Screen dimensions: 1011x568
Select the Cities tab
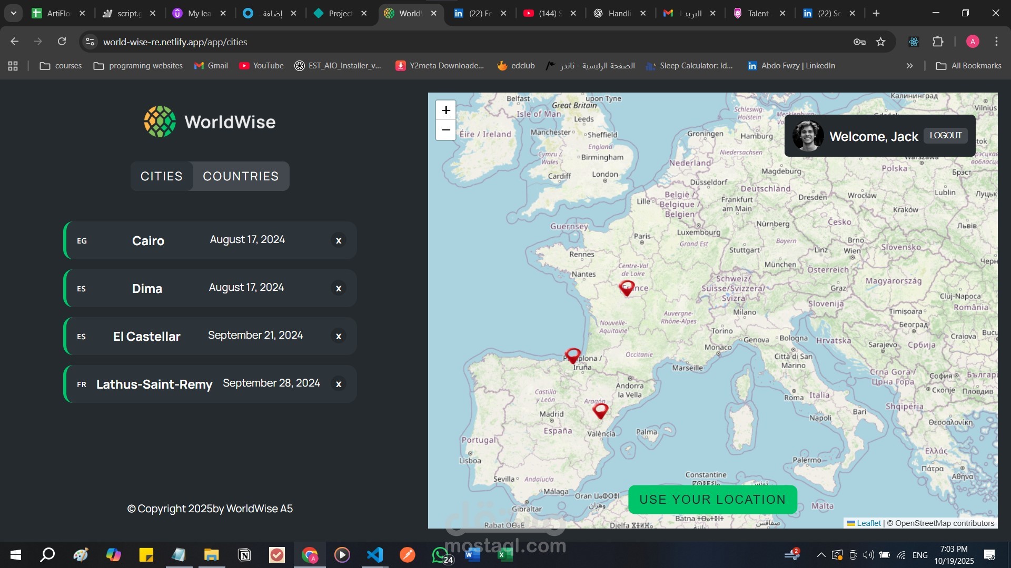pos(161,176)
